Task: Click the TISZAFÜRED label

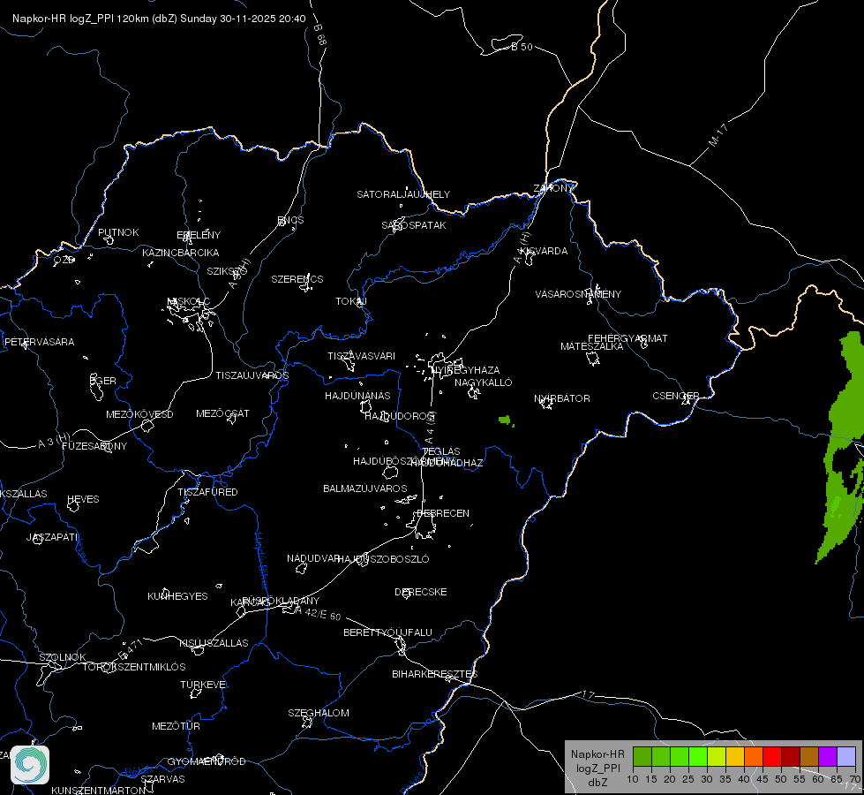Action: tap(207, 491)
